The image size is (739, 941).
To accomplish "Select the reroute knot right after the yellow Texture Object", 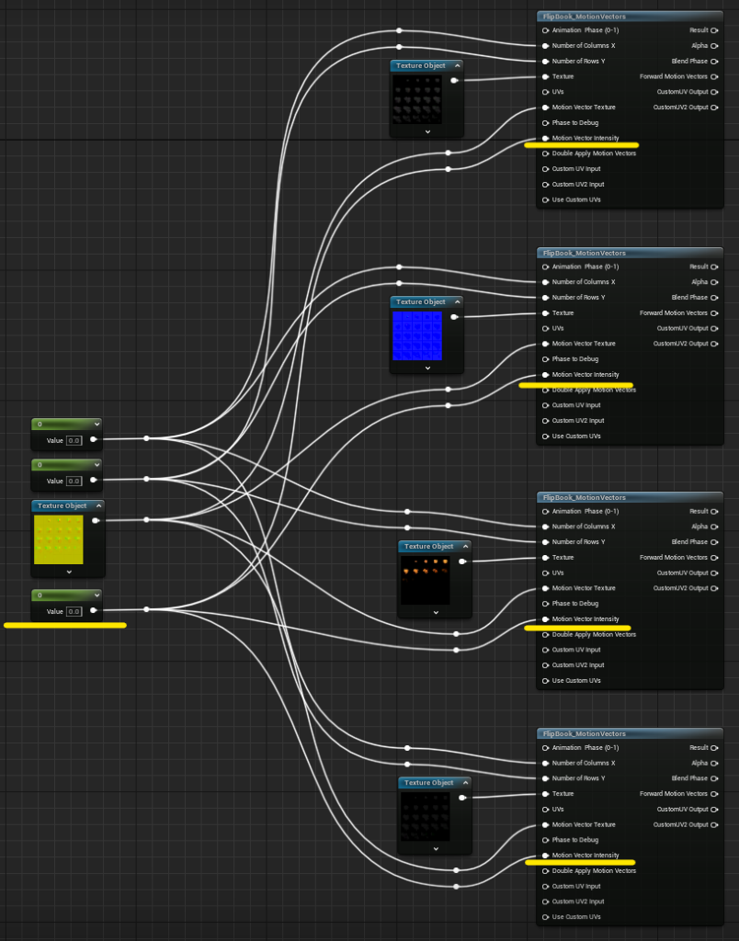I will (x=146, y=520).
